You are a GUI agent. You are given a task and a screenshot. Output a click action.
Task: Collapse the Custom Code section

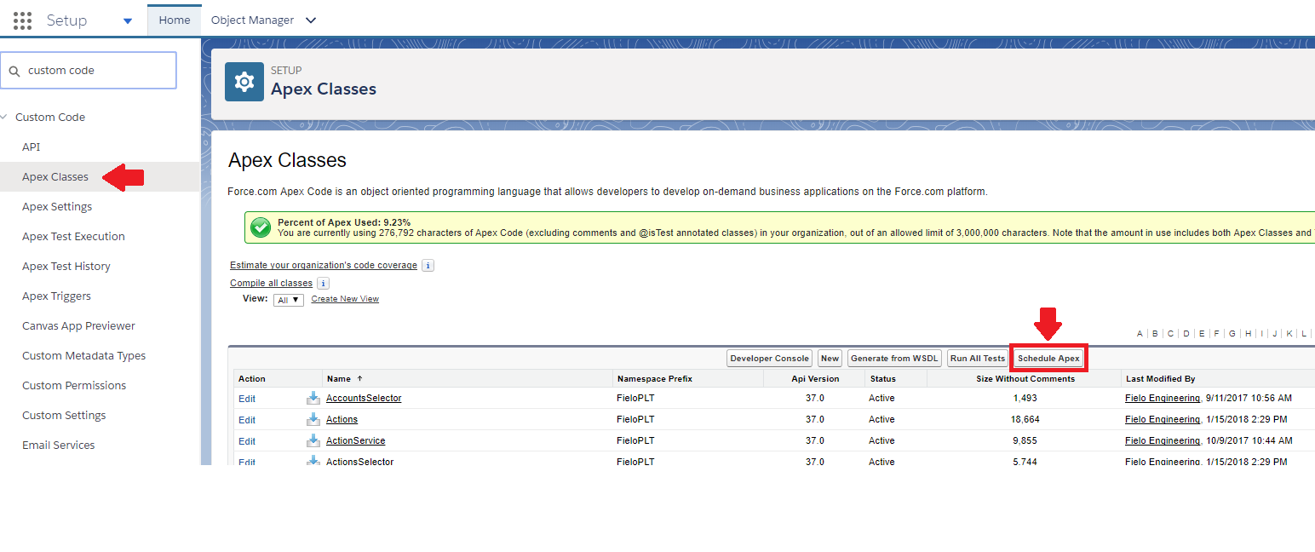(x=4, y=117)
